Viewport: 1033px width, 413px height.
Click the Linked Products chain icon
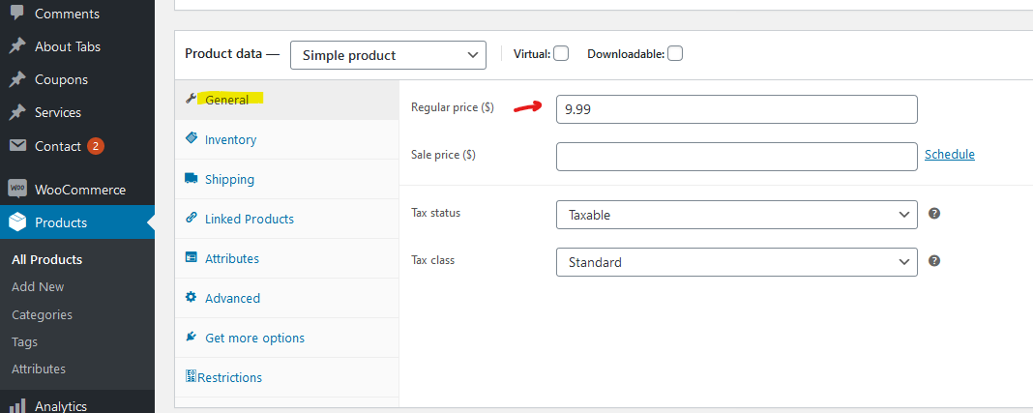click(192, 218)
